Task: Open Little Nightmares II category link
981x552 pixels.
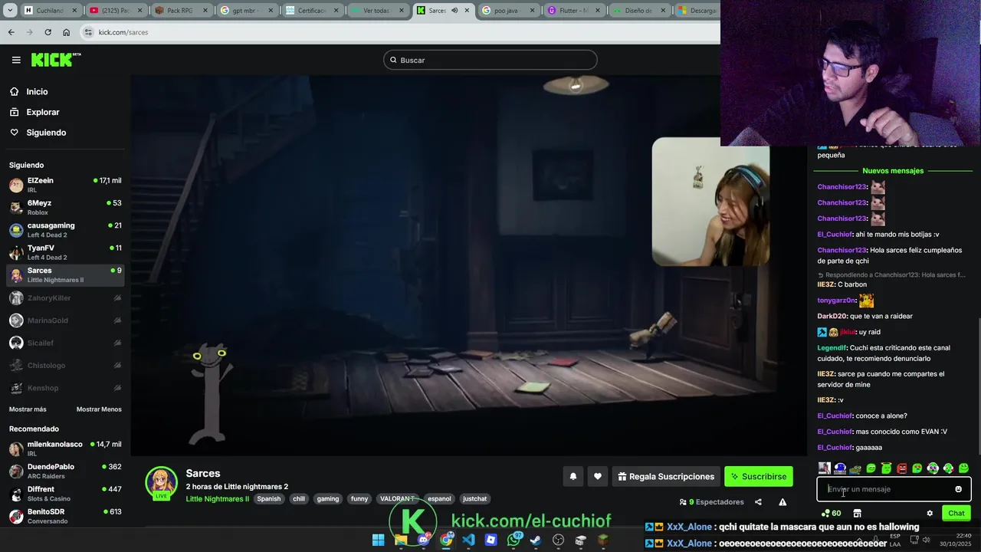Action: 217,498
